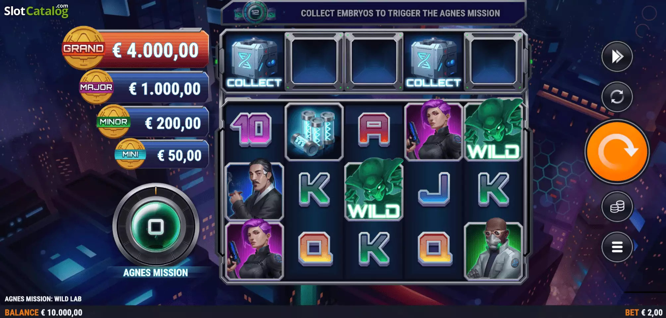Spin the reels with the orange button
The width and height of the screenshot is (666, 318).
(617, 151)
